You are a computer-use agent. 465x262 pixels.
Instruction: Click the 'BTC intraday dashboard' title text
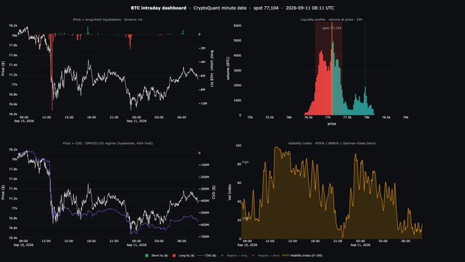159,8
